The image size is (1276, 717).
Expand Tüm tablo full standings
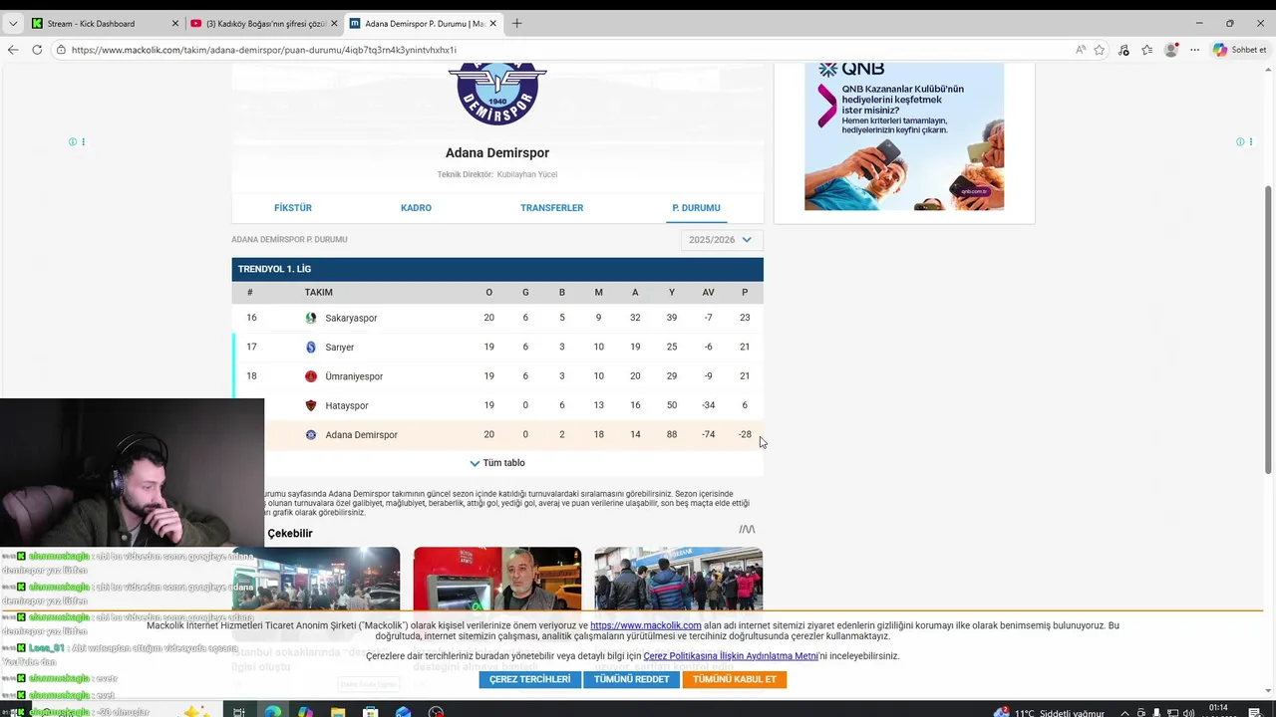(497, 463)
